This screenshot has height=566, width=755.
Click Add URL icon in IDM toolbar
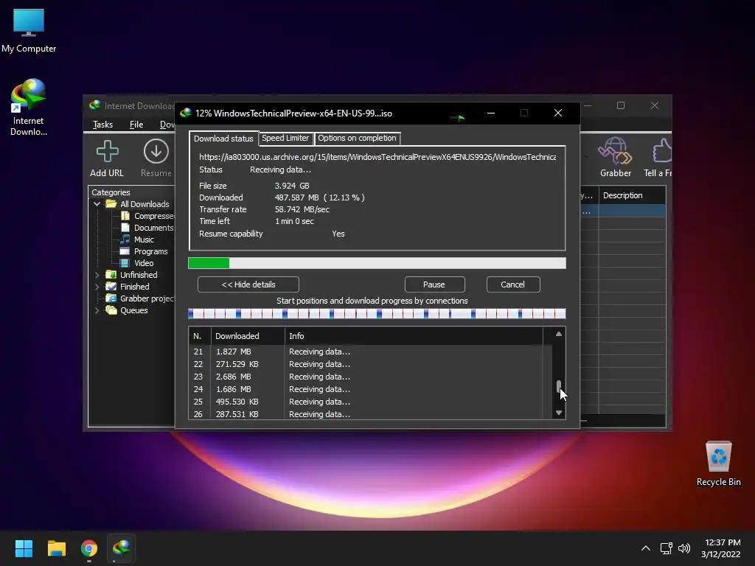(107, 151)
